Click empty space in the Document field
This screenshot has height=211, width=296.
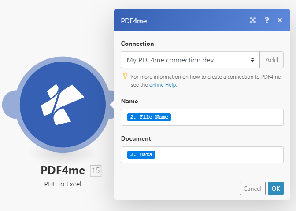point(220,155)
